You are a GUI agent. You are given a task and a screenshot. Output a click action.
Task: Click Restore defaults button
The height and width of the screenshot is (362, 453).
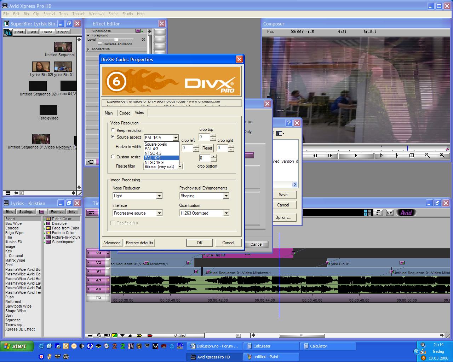click(x=139, y=243)
